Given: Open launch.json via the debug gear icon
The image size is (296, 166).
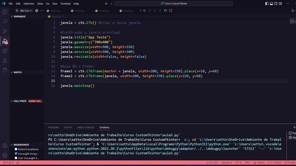Looking at the screenshot, I should point(37,11).
